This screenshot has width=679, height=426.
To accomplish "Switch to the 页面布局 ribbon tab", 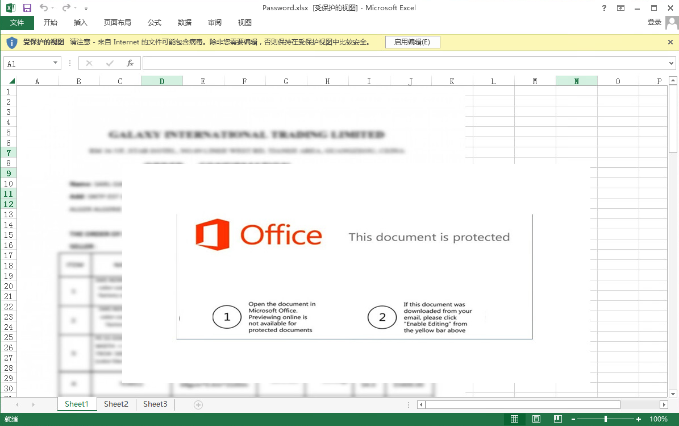I will 118,23.
